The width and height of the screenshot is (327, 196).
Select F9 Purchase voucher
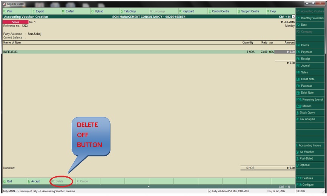[310, 86]
